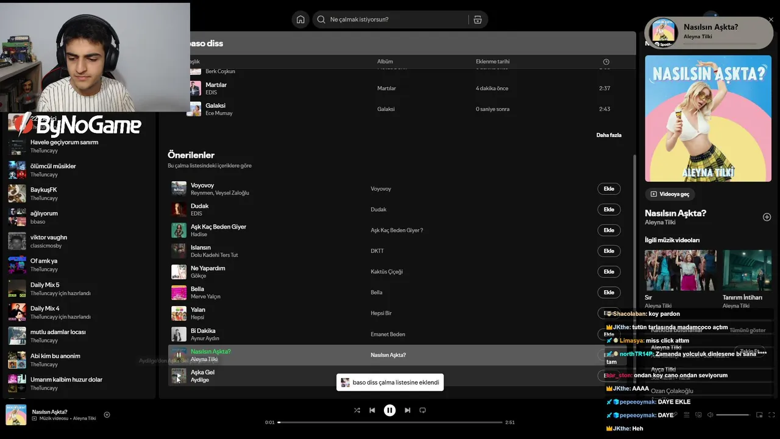Open the Umarım kalbim huzur dolar playlist
This screenshot has height=439, width=780.
coord(66,380)
